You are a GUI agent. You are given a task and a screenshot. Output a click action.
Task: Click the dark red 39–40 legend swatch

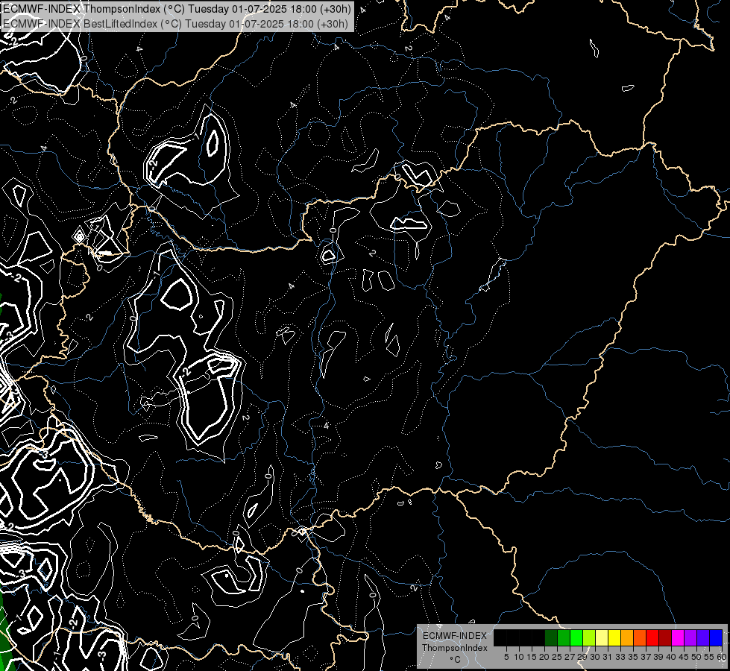click(665, 637)
